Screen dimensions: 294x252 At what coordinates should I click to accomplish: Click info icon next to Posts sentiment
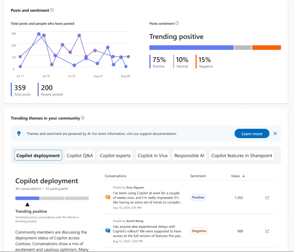tap(177, 23)
